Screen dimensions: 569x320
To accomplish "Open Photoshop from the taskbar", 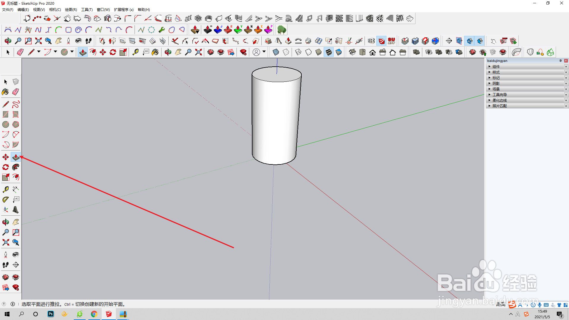I will tap(51, 314).
